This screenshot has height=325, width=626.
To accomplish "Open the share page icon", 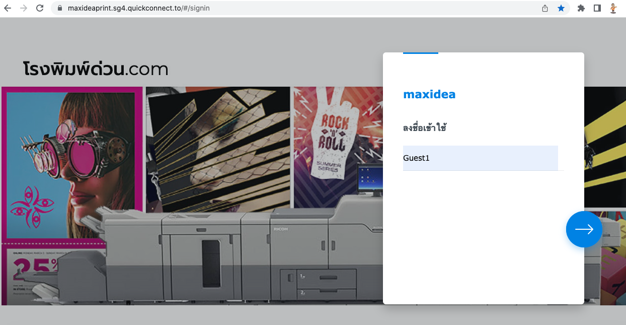I will 545,8.
